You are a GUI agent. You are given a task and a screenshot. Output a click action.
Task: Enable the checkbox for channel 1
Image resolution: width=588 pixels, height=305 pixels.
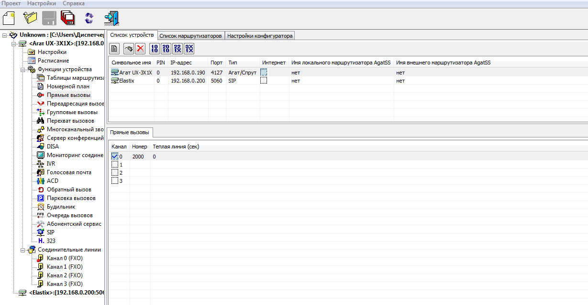(x=114, y=165)
